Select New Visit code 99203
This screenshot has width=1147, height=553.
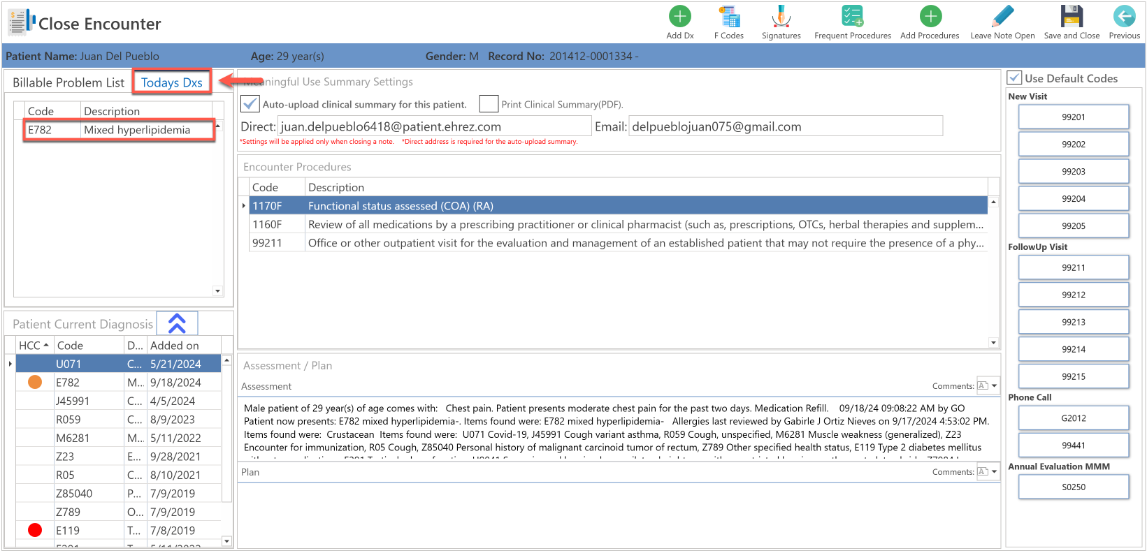(1073, 171)
